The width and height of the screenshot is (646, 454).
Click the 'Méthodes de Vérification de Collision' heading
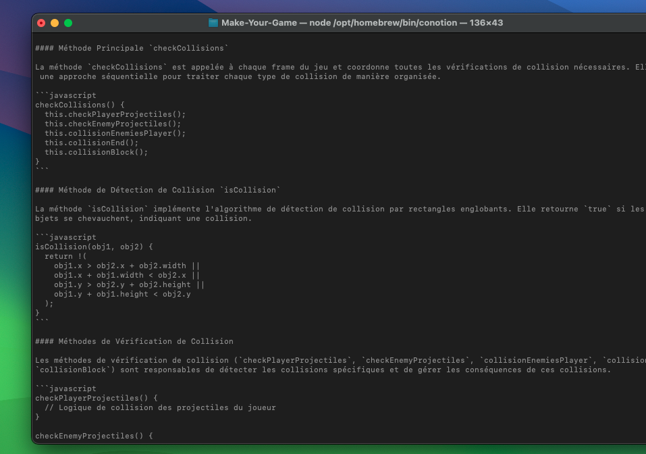134,341
